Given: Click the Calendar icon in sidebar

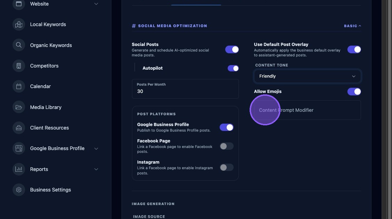Looking at the screenshot, I should click(19, 86).
